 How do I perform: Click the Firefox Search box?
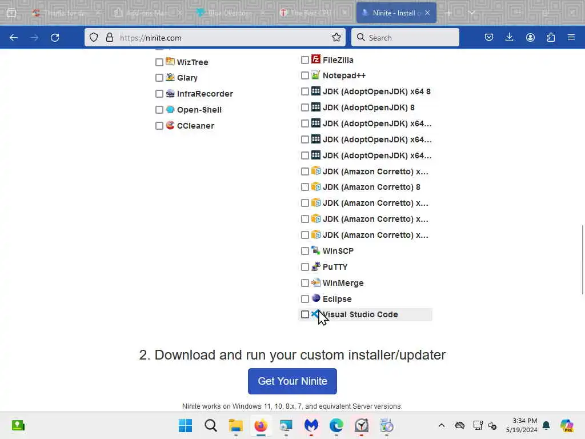click(x=405, y=37)
